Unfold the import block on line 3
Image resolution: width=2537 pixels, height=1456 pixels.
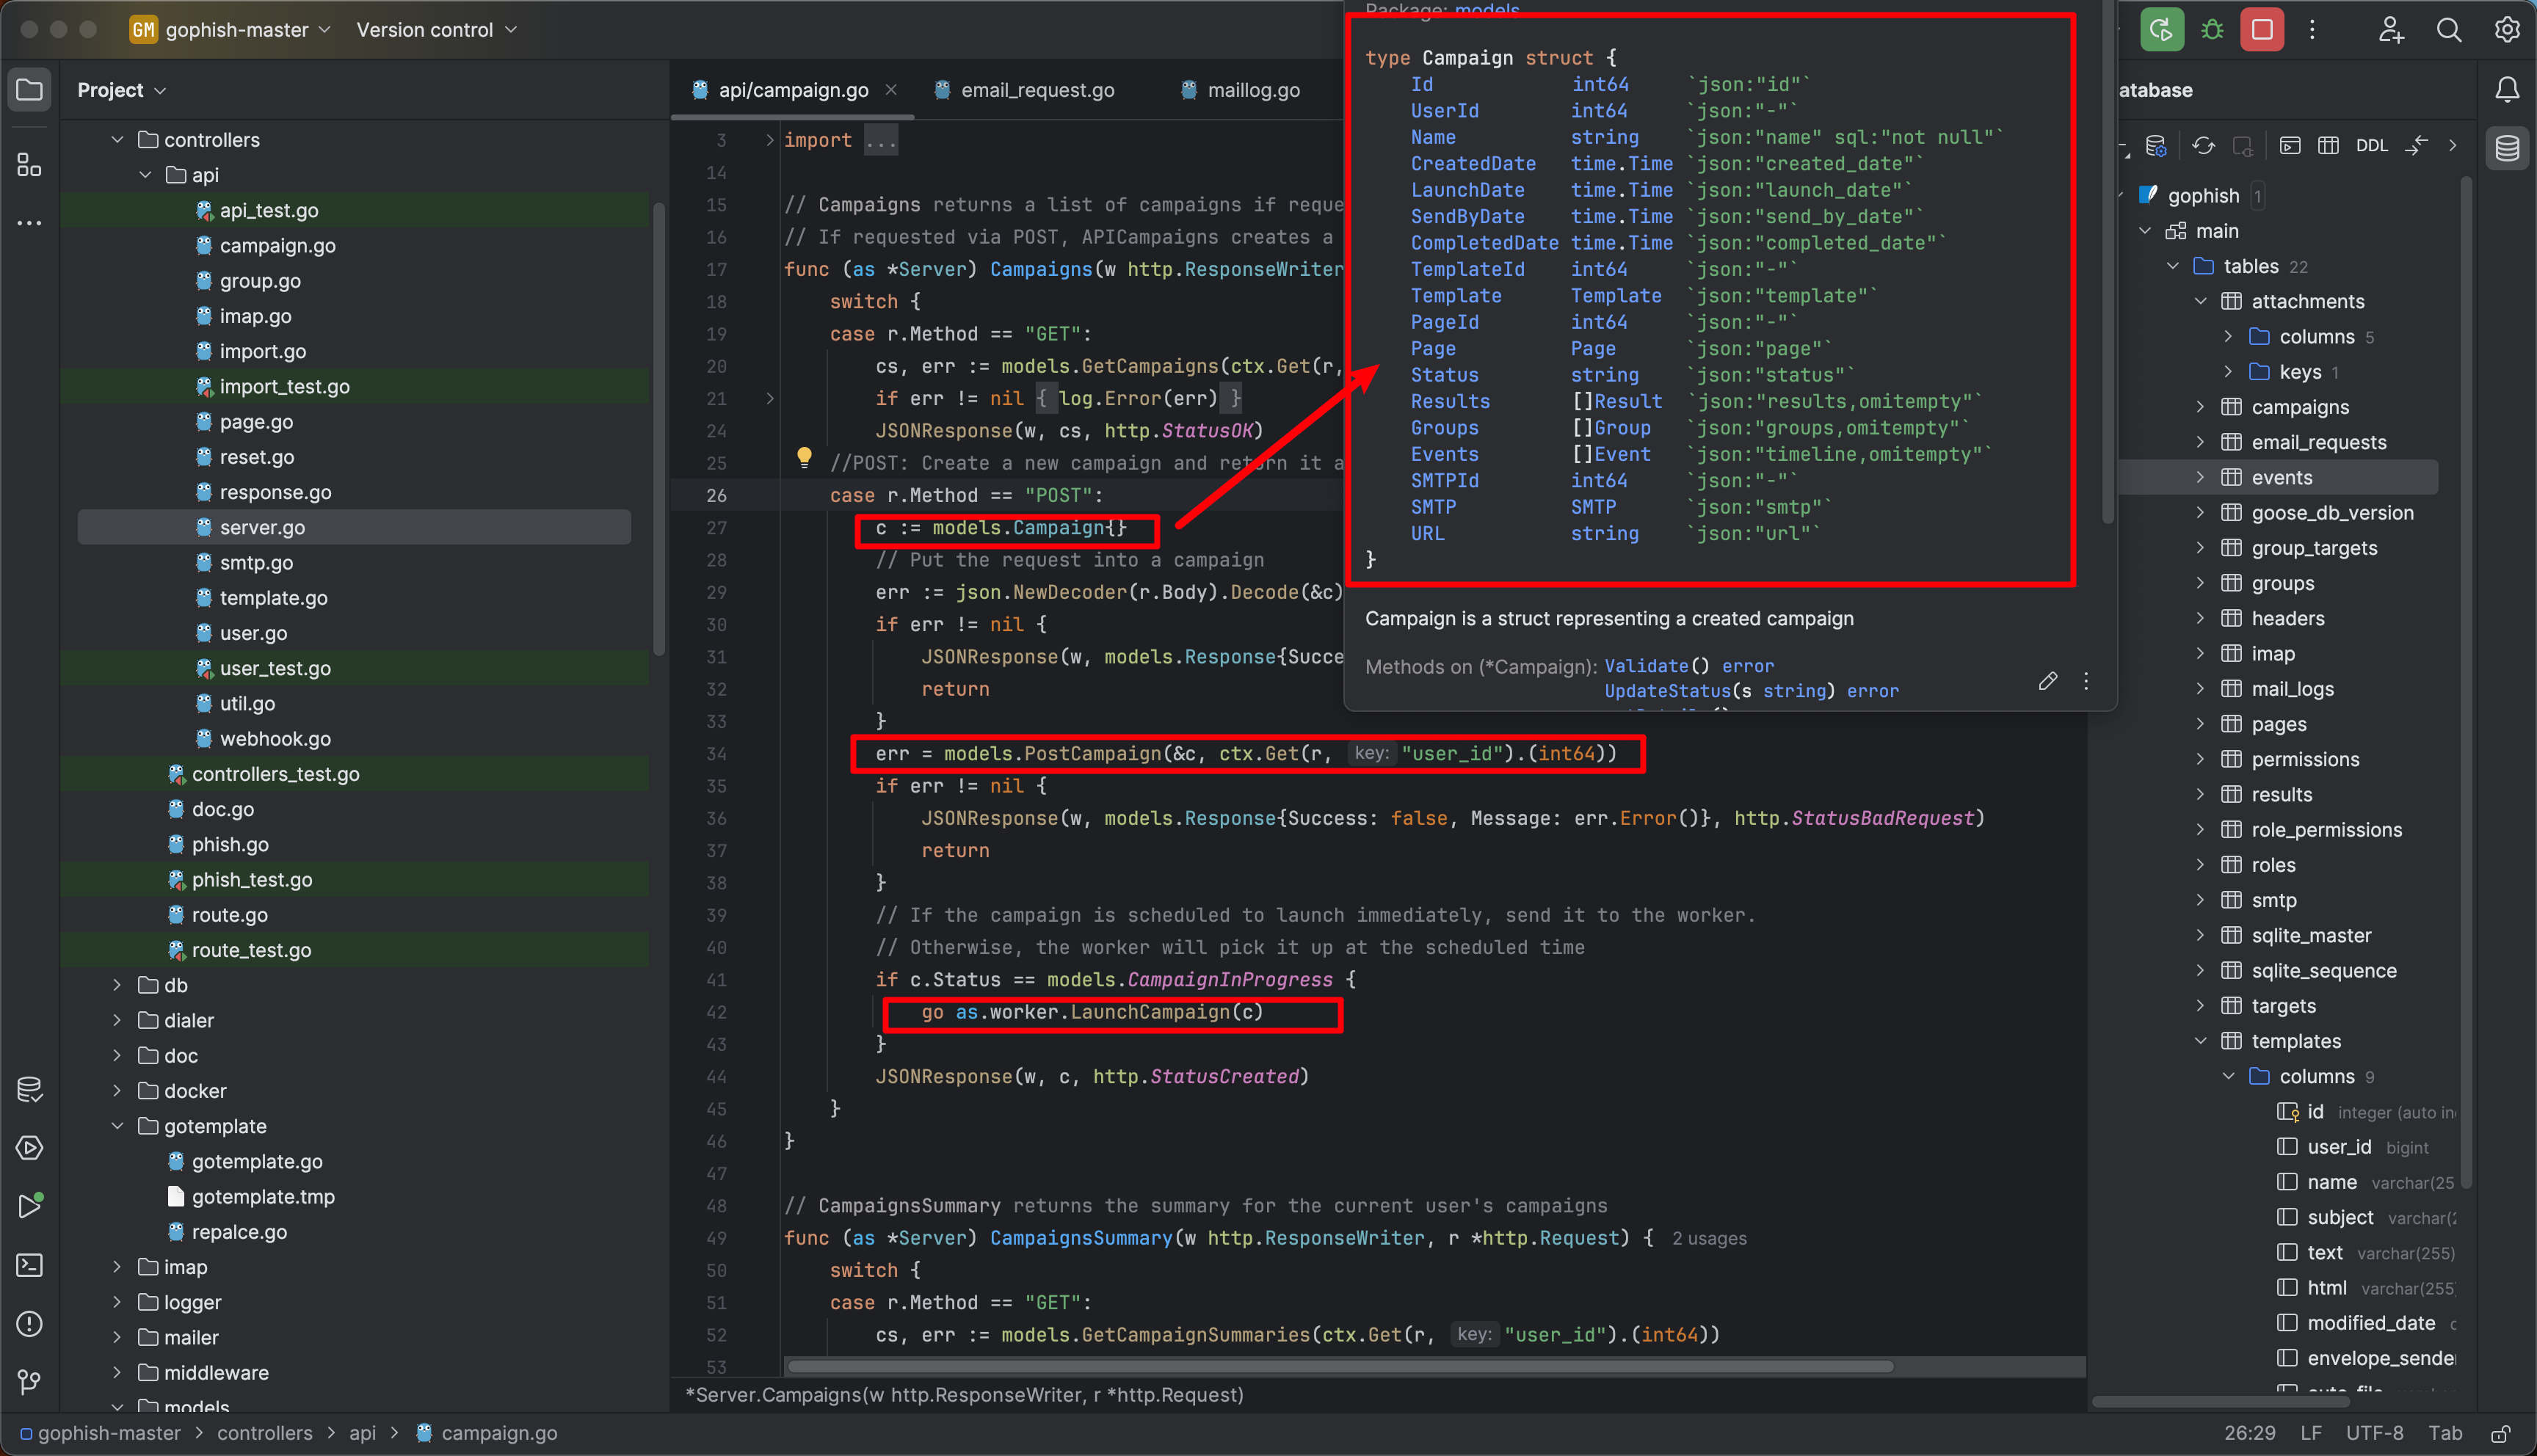[769, 140]
